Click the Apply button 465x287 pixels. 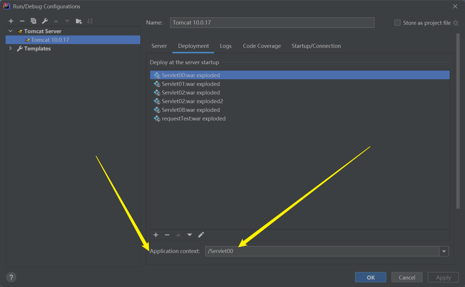pos(443,277)
